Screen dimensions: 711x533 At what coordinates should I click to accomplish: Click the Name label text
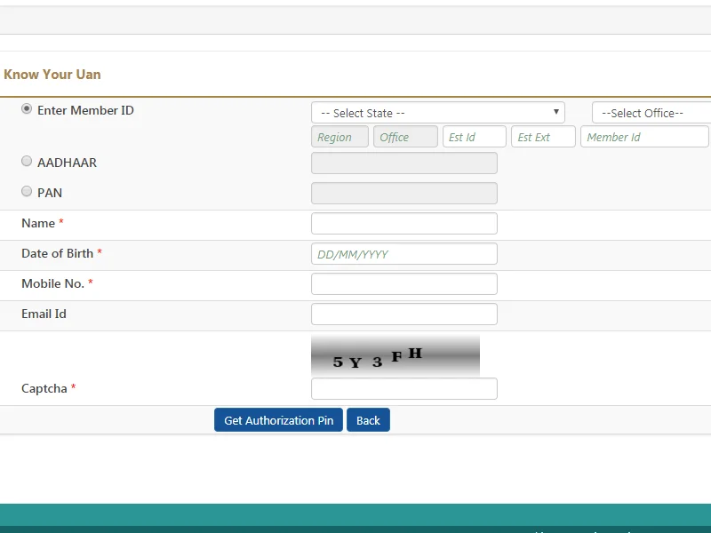38,223
